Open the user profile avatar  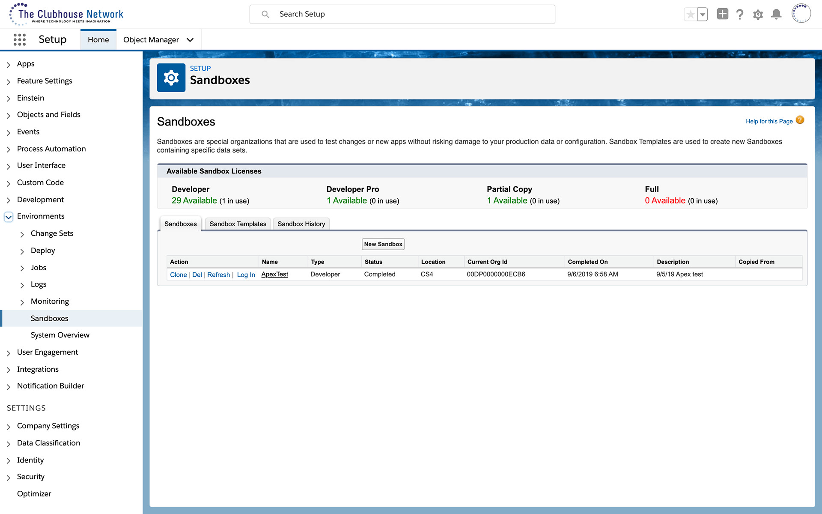click(801, 14)
